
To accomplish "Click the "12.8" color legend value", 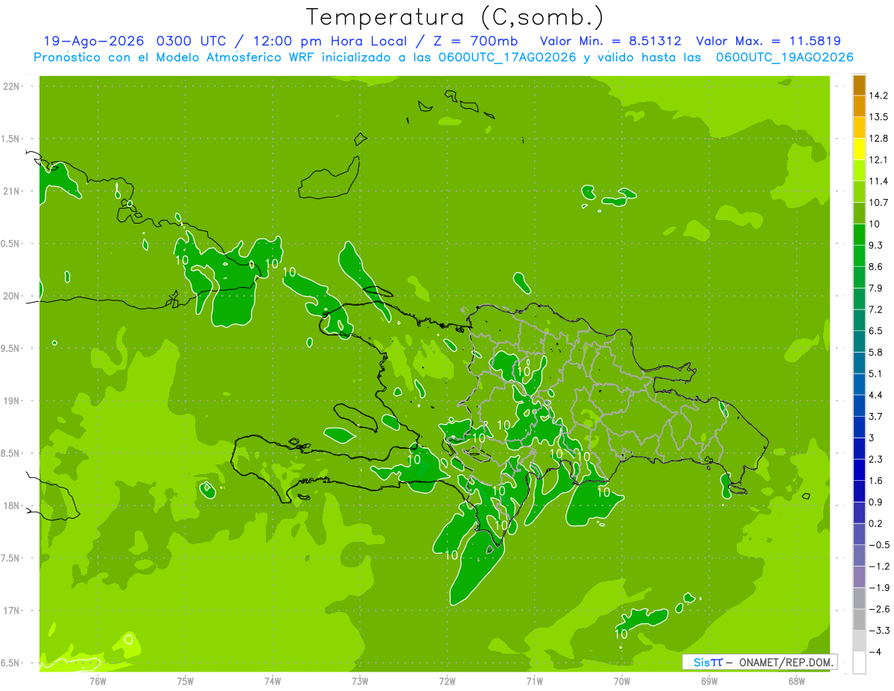I will tap(879, 139).
